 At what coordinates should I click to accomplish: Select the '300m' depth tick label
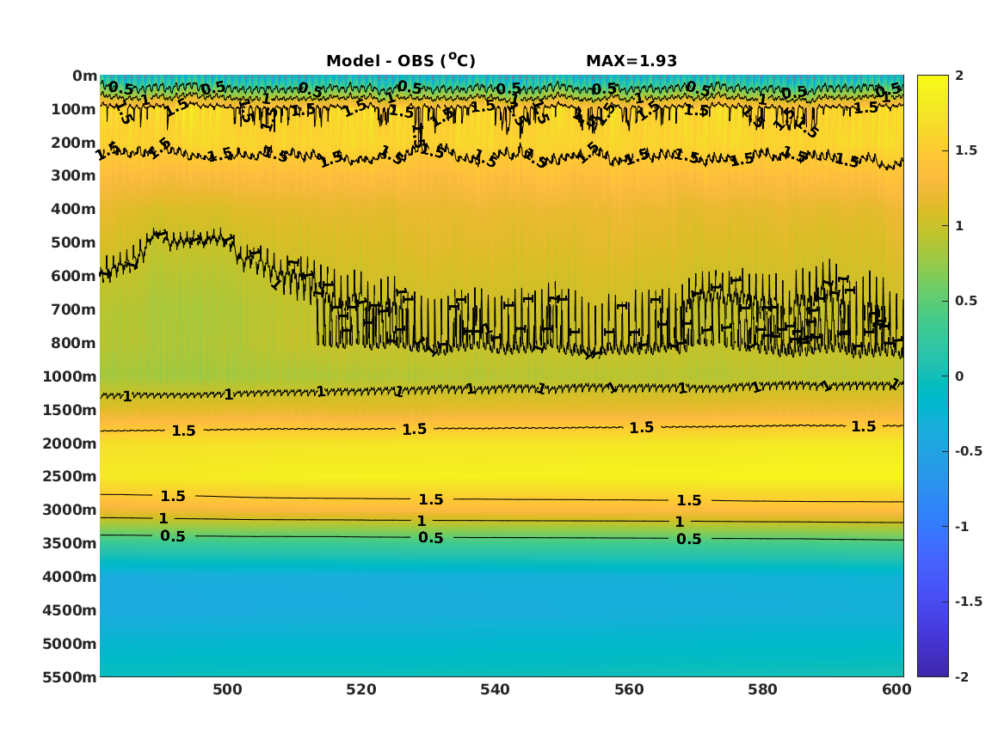(x=74, y=176)
